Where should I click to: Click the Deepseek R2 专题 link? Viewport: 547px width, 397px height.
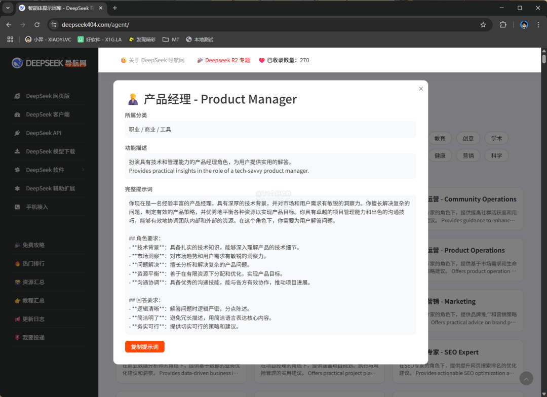(227, 60)
